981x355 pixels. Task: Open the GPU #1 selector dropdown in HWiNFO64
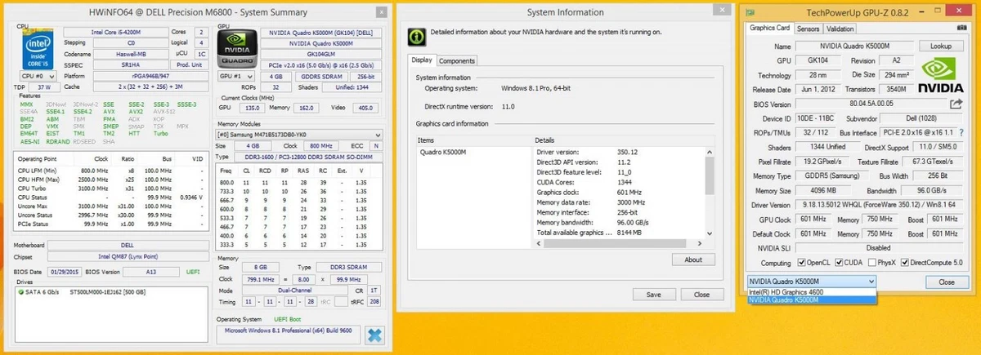[238, 75]
